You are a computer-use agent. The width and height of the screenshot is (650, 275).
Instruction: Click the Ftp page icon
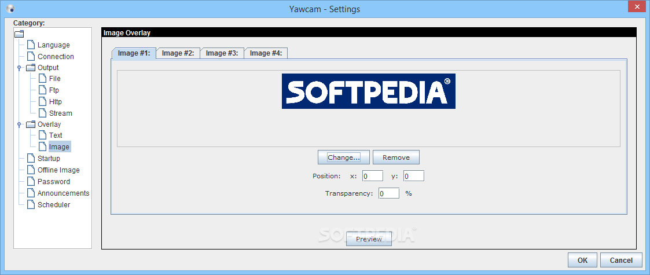[x=42, y=90]
